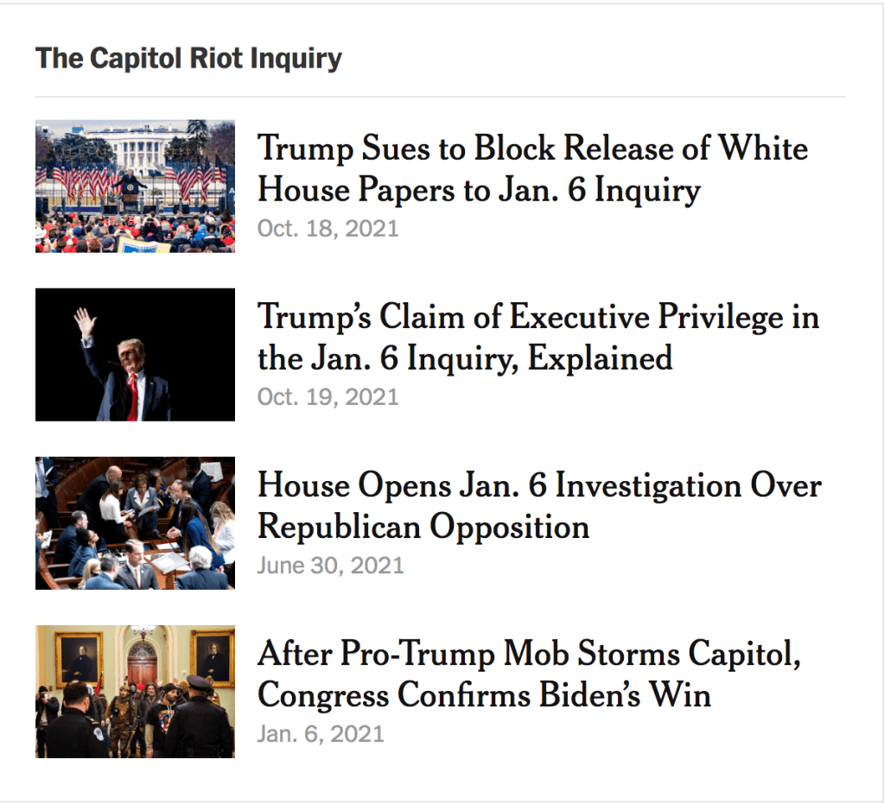
Task: Click the 'Oct. 18, 2021' date
Action: (328, 229)
